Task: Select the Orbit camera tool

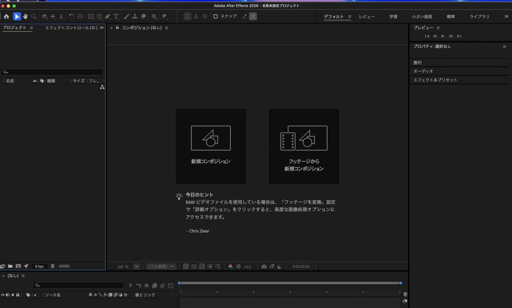Action: tap(44, 16)
